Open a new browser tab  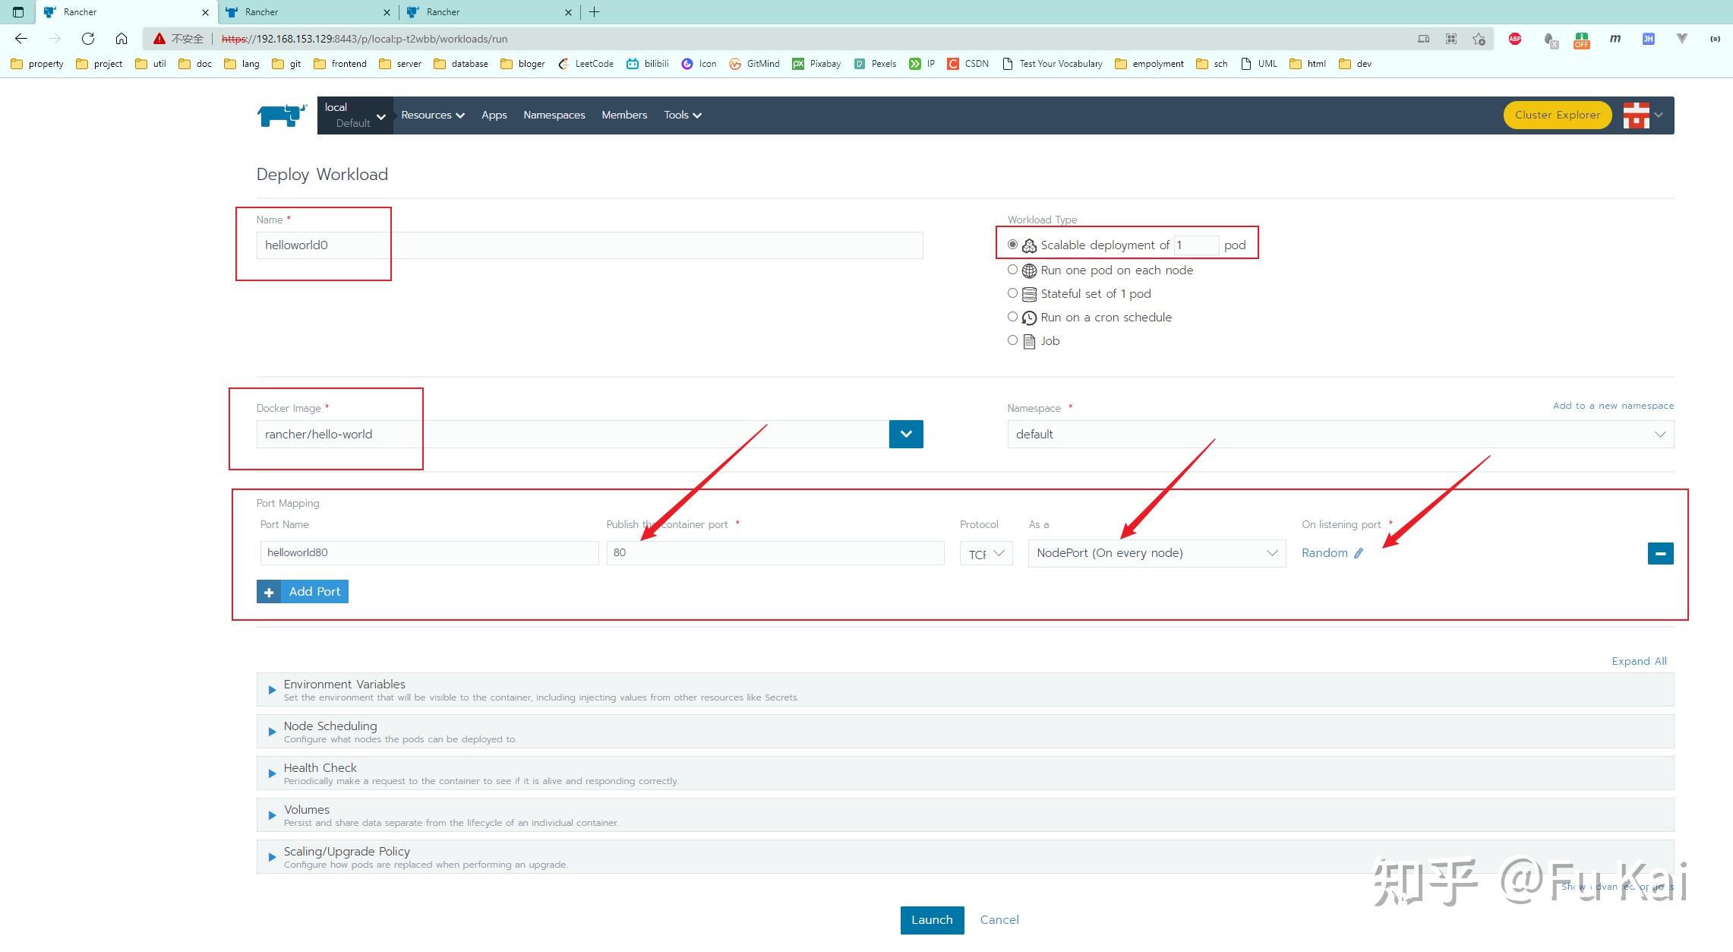pos(595,12)
